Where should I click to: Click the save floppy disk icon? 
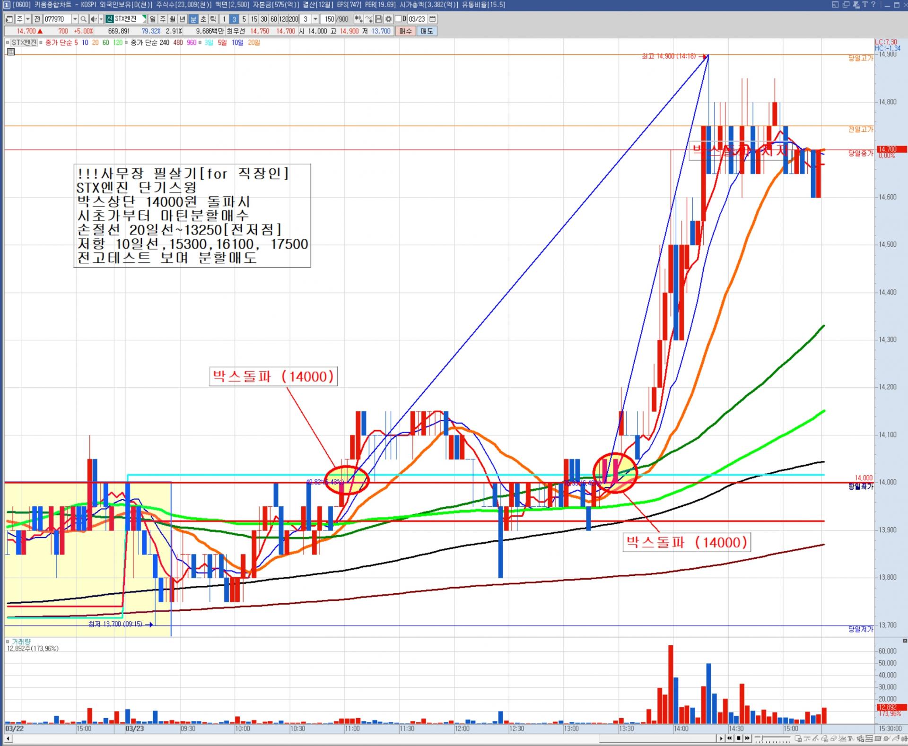[378, 19]
